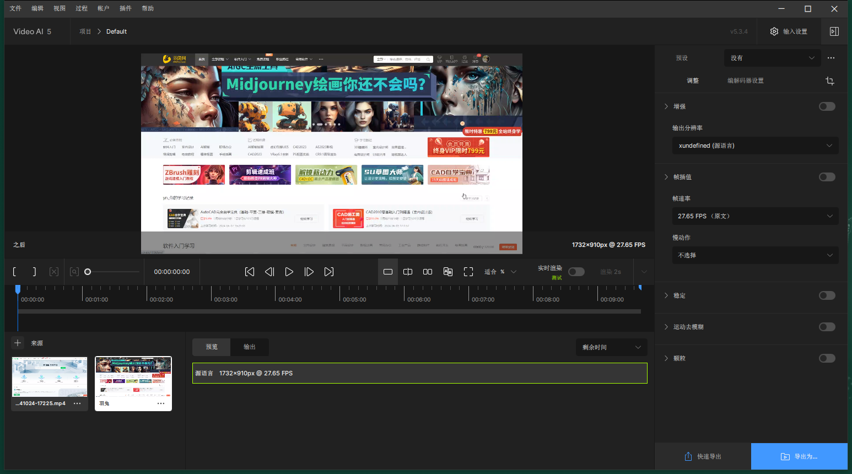The width and height of the screenshot is (852, 474).
Task: Enable the 增强 enhancement toggle
Action: [827, 106]
